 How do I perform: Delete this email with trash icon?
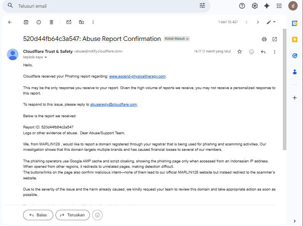pyautogui.click(x=51, y=22)
